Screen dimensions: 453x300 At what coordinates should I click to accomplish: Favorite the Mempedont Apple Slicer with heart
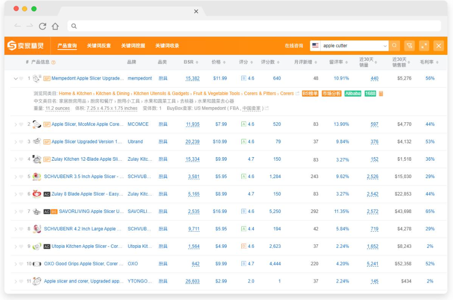click(x=21, y=79)
